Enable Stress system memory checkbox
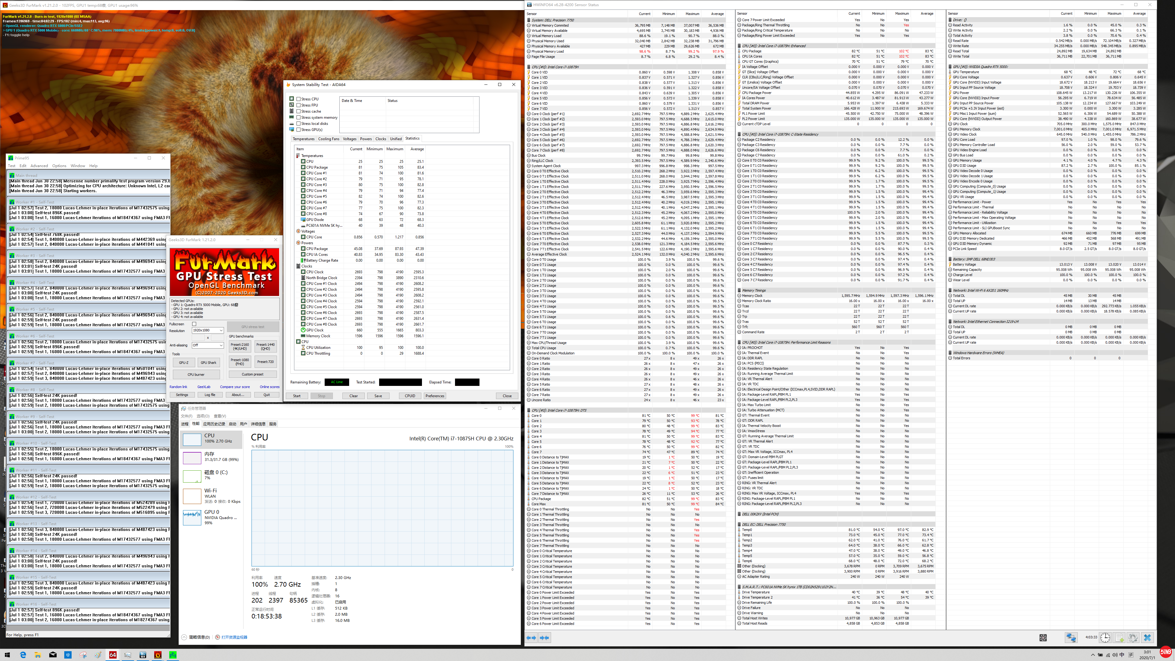The width and height of the screenshot is (1175, 661). [x=298, y=117]
